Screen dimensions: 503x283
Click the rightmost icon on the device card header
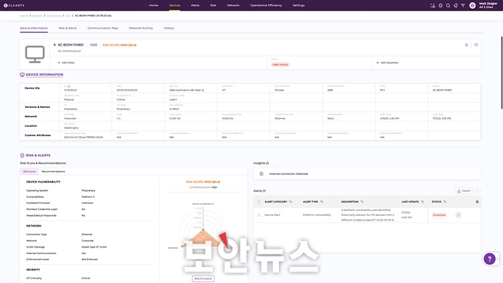(476, 45)
